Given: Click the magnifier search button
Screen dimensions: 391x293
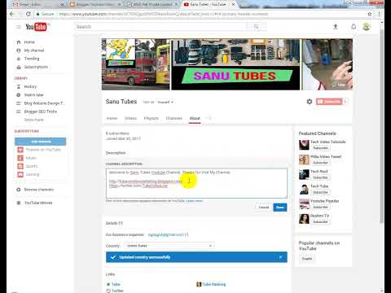Looking at the screenshot, I should [257, 27].
